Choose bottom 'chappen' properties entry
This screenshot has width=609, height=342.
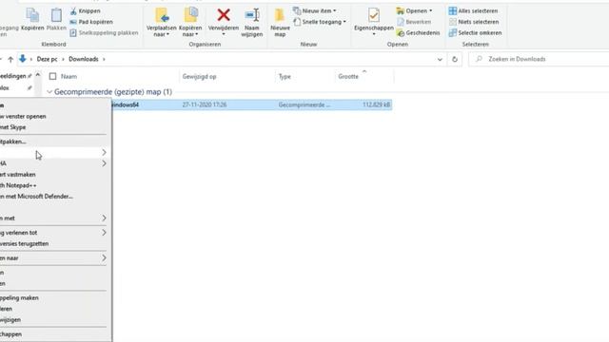pyautogui.click(x=10, y=334)
